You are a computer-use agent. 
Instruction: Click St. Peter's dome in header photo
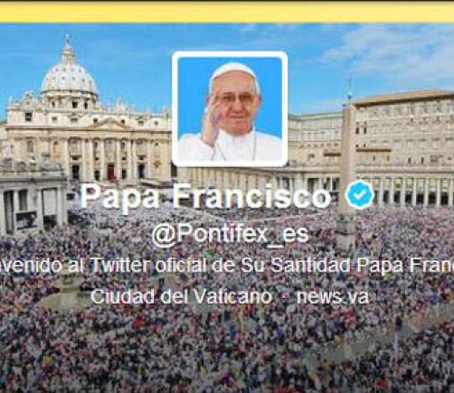[x=69, y=77]
